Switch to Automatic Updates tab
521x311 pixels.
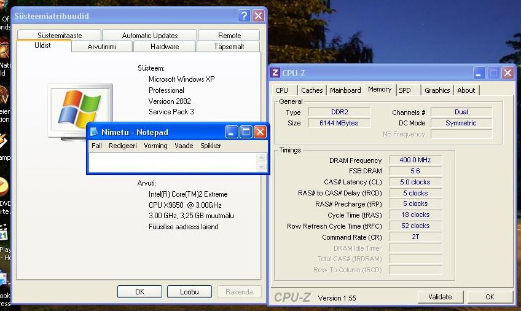pos(149,35)
